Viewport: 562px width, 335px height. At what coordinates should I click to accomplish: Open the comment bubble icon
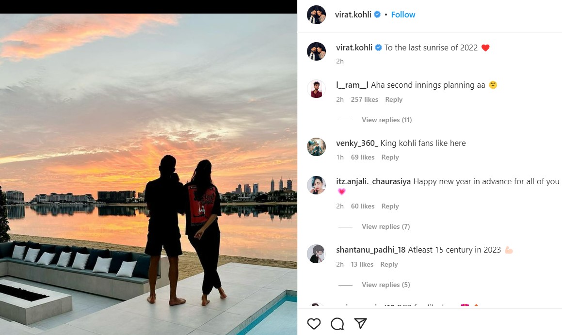pyautogui.click(x=337, y=323)
